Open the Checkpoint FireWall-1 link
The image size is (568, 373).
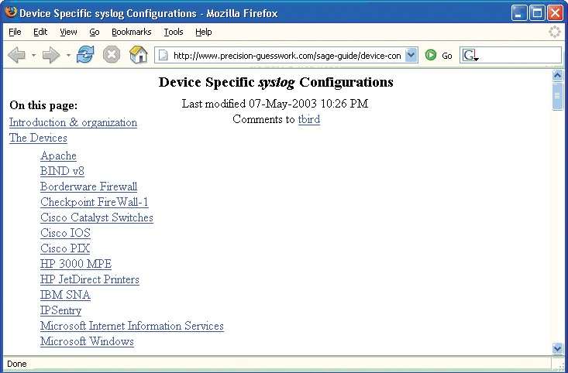95,202
